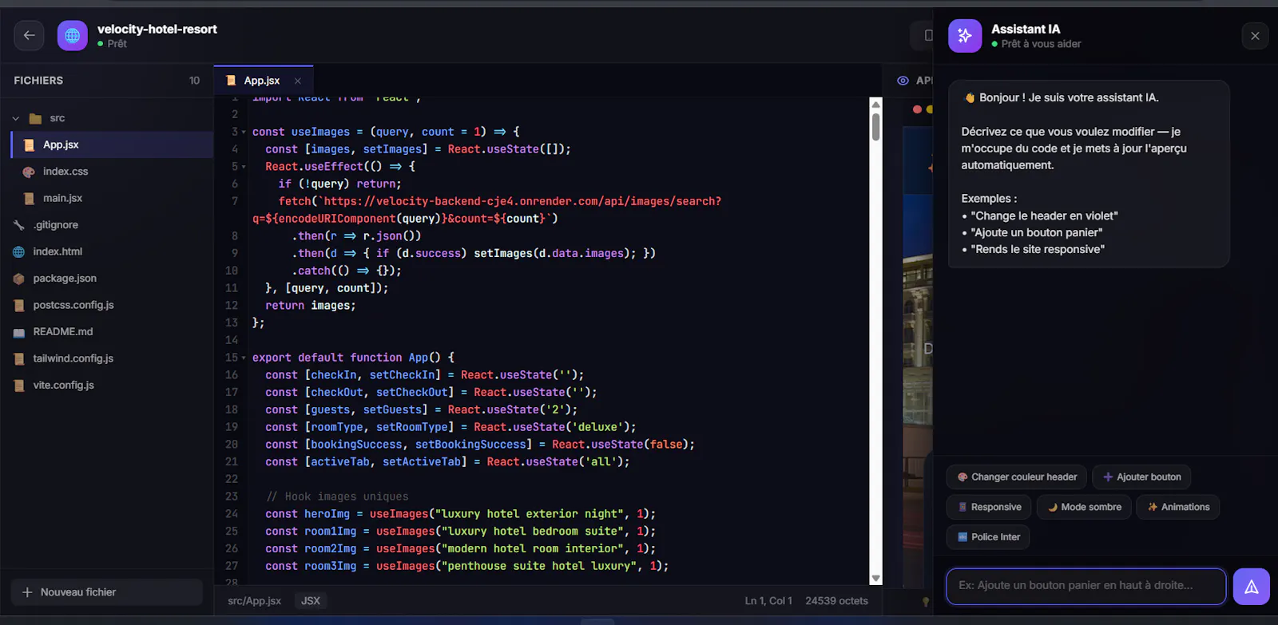The height and width of the screenshot is (625, 1278).
Task: Click the back arrow button
Action: pos(29,35)
